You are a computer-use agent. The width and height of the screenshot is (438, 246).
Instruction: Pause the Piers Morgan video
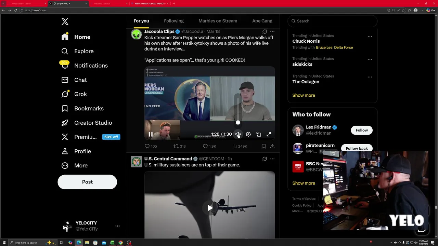click(151, 134)
